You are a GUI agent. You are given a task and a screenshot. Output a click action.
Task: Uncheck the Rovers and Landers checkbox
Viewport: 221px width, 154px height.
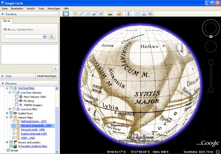[11, 142]
